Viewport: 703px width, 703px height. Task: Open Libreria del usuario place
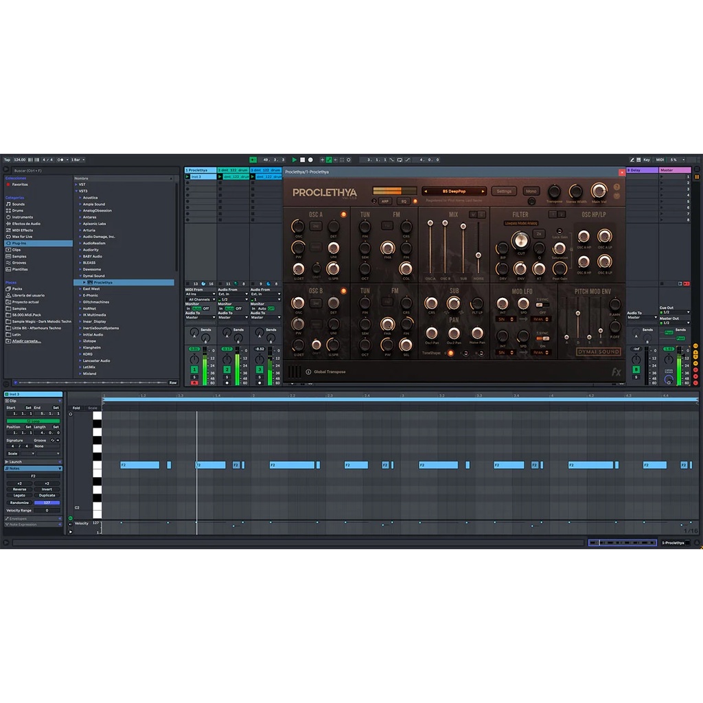pos(28,295)
